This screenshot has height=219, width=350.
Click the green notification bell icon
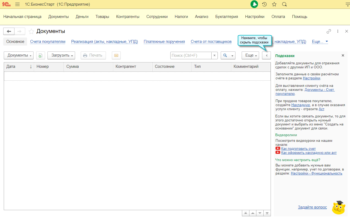254,4
